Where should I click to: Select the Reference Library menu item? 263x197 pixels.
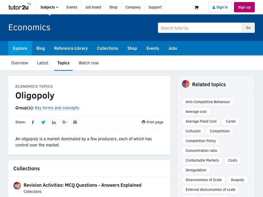click(71, 48)
